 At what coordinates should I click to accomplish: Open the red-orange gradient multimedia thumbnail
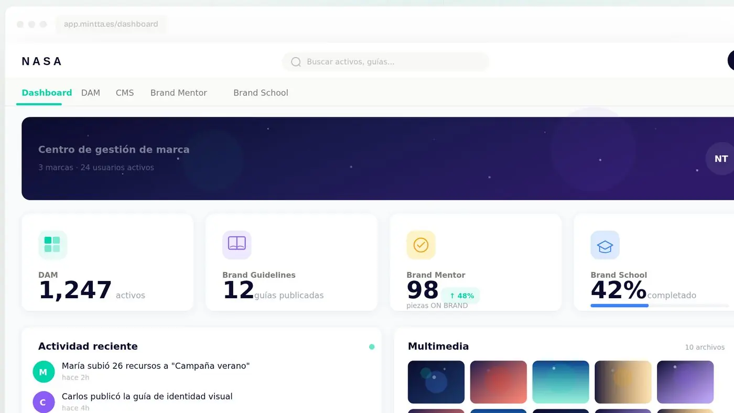499,382
